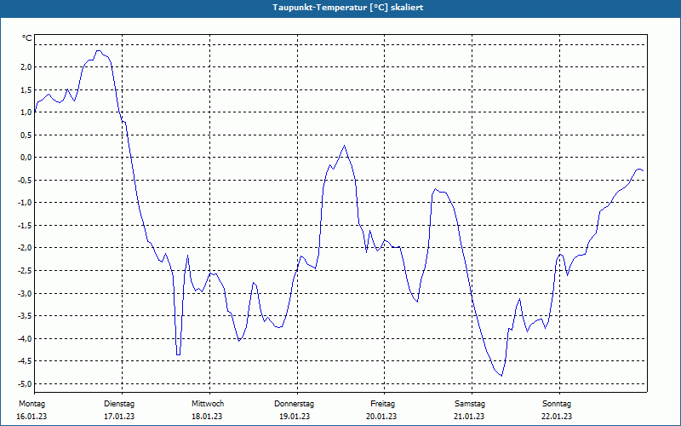
Task: Select the Samstag day label
Action: (470, 404)
